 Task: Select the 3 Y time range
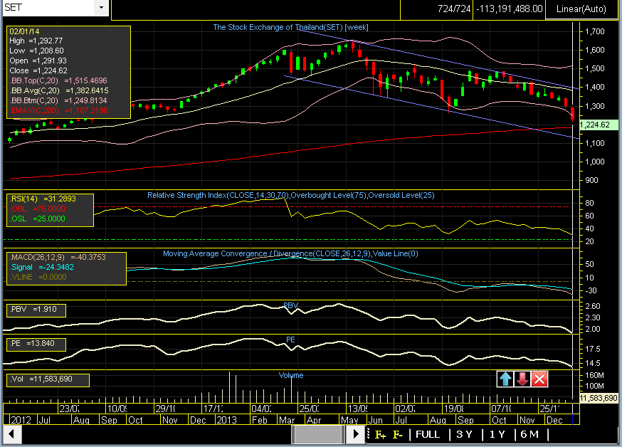click(x=465, y=434)
